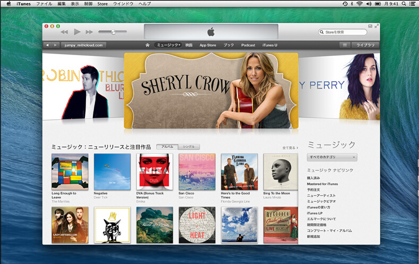Click the play button in iTunes
Screen dimensions: 419x264
pyautogui.click(x=77, y=32)
